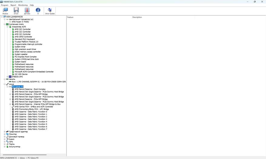Expand the Графический адаптер node
The image size is (266, 159).
click(5, 132)
